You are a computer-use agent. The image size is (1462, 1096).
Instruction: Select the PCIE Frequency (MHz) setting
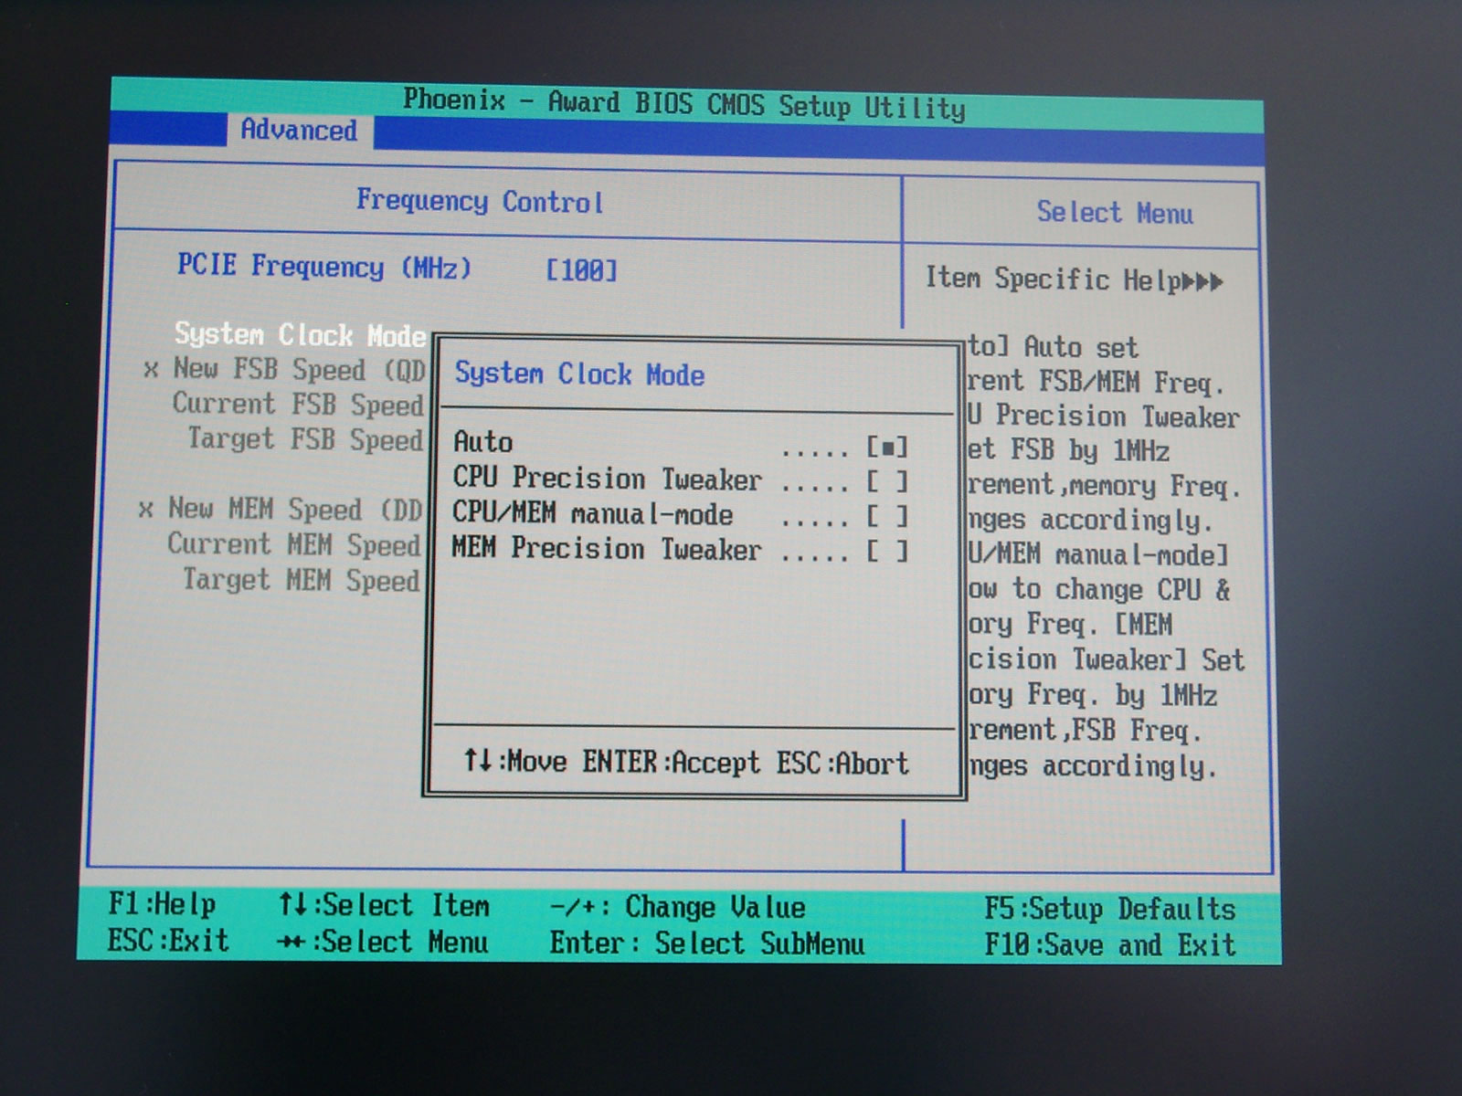[x=324, y=267]
